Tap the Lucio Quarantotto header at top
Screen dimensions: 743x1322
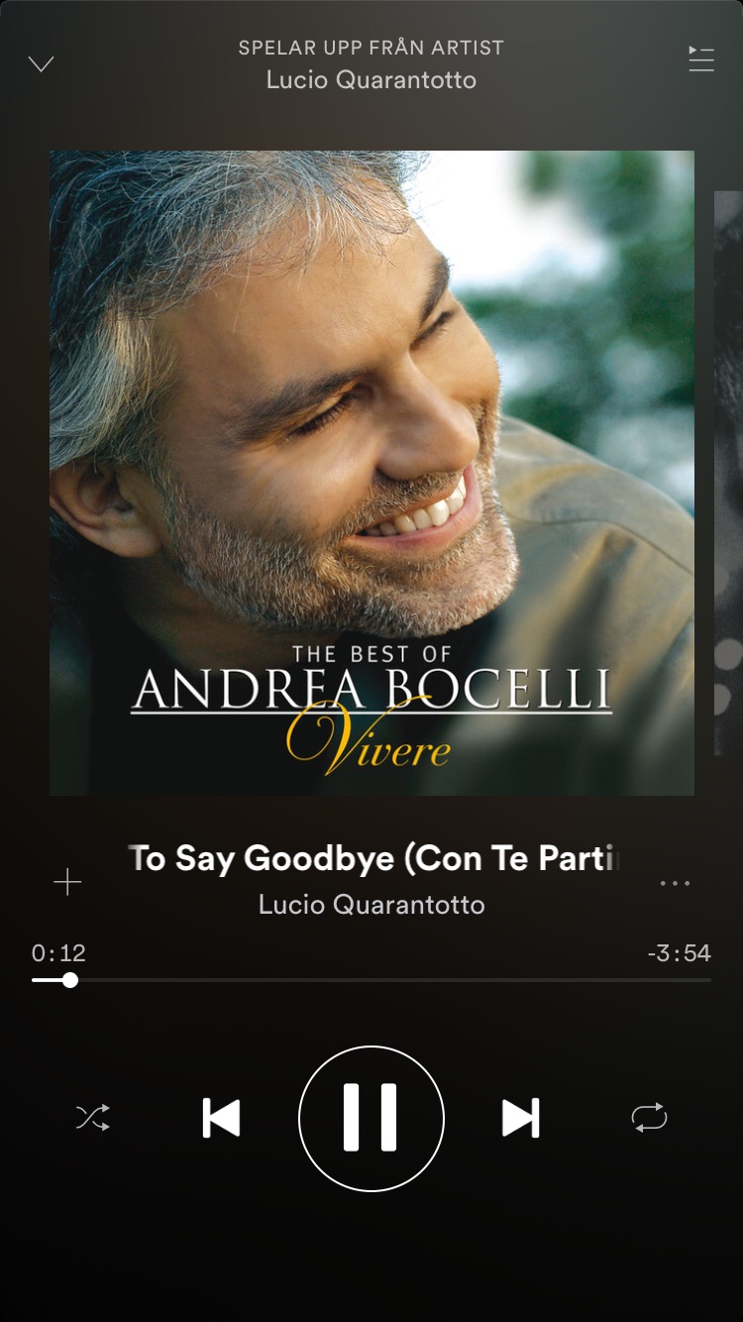tap(371, 79)
